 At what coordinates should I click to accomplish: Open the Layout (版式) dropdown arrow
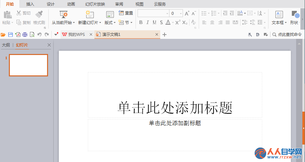pos(114,23)
